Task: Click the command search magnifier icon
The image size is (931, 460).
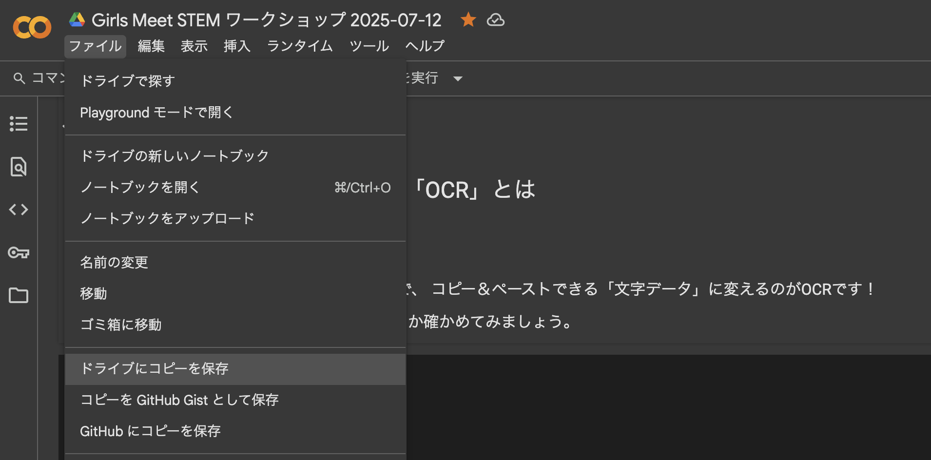Action: [19, 78]
